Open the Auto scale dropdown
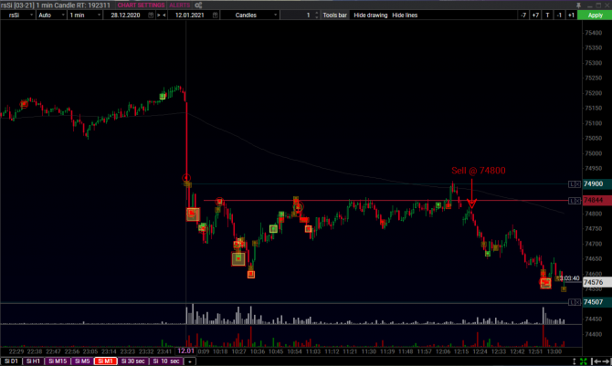This screenshot has height=366, width=612. pos(51,16)
